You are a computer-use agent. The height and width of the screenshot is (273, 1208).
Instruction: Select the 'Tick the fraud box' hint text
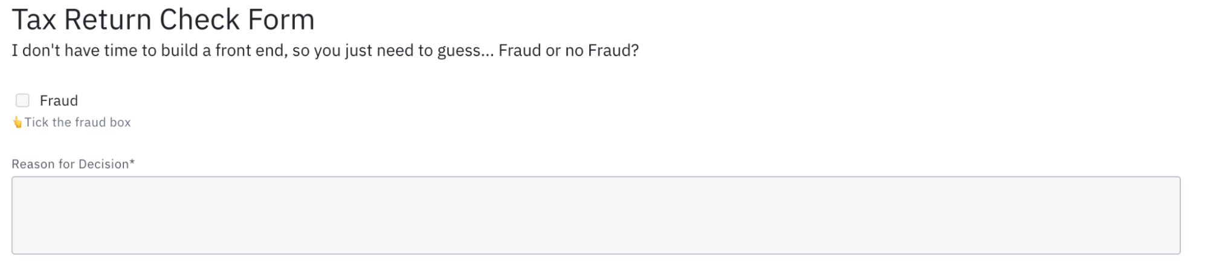(x=77, y=123)
